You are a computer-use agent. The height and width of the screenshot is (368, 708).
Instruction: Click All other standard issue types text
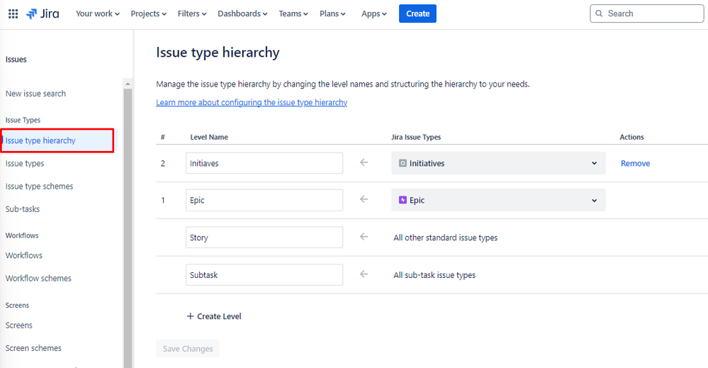click(446, 238)
